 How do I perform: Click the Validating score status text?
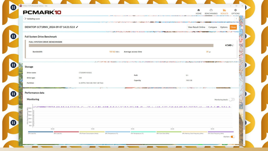click(x=33, y=19)
